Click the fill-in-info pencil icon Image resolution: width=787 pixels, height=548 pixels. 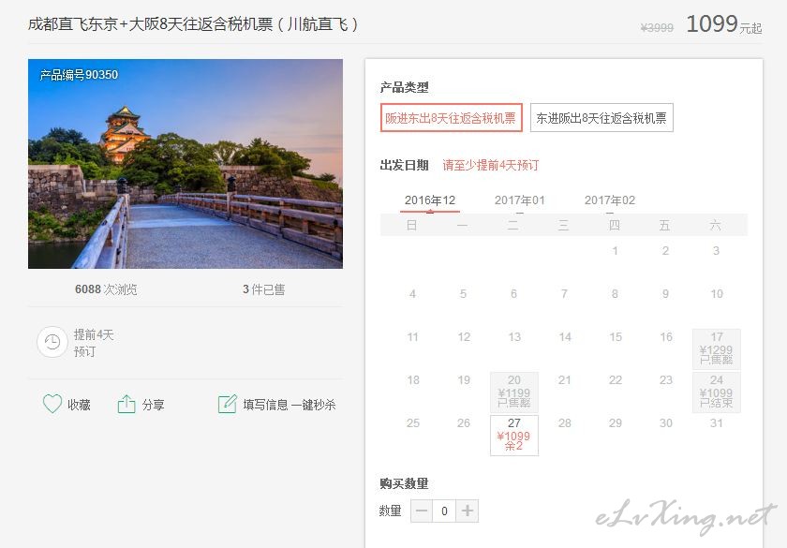click(x=228, y=404)
